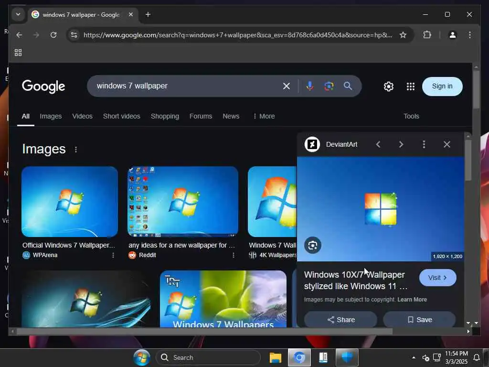Open the 4K Wallpapers result thumbnail
The height and width of the screenshot is (367, 489).
click(x=272, y=202)
